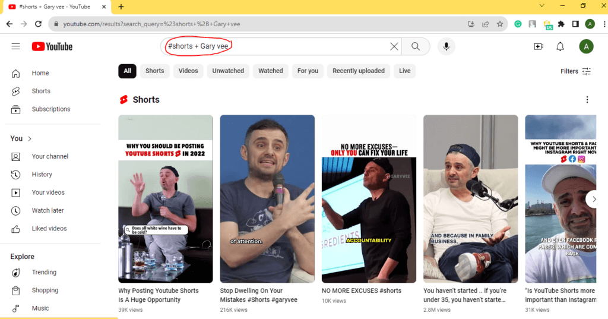The height and width of the screenshot is (319, 608).
Task: Show next Shorts with the right arrow
Action: [x=594, y=199]
